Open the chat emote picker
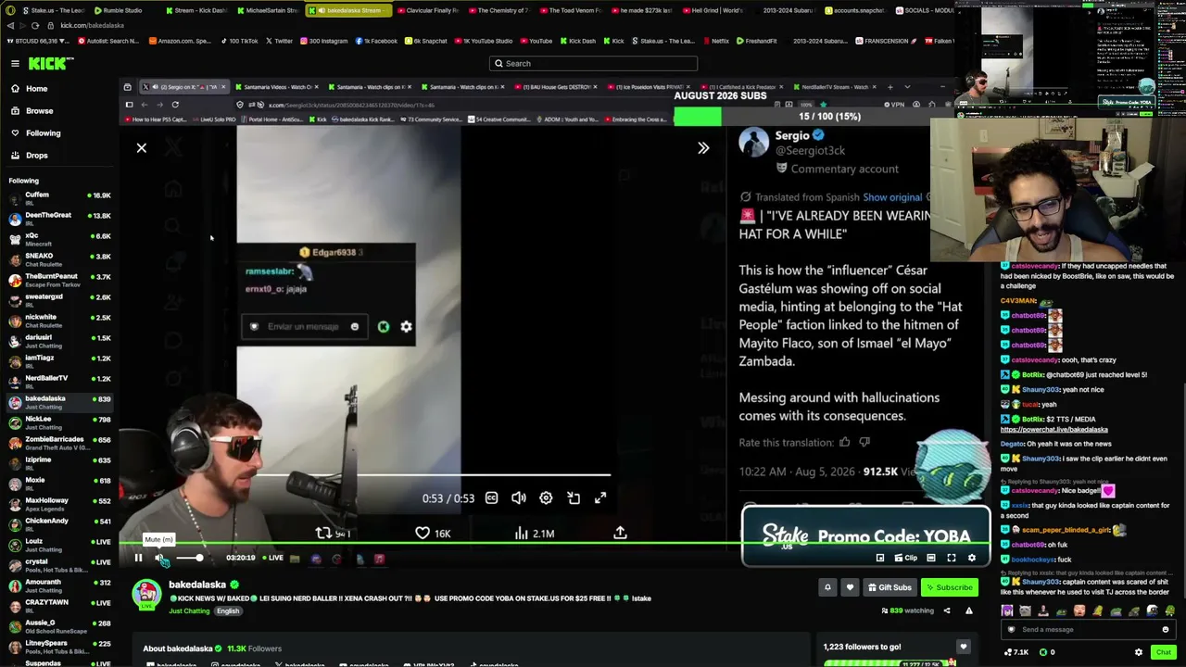This screenshot has width=1186, height=667. (1166, 630)
